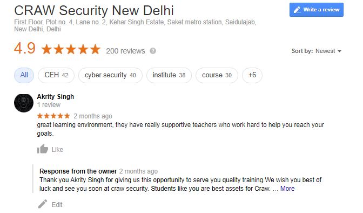This screenshot has width=363, height=213.
Task: Filter reviews by cyber security tag
Action: pos(110,75)
